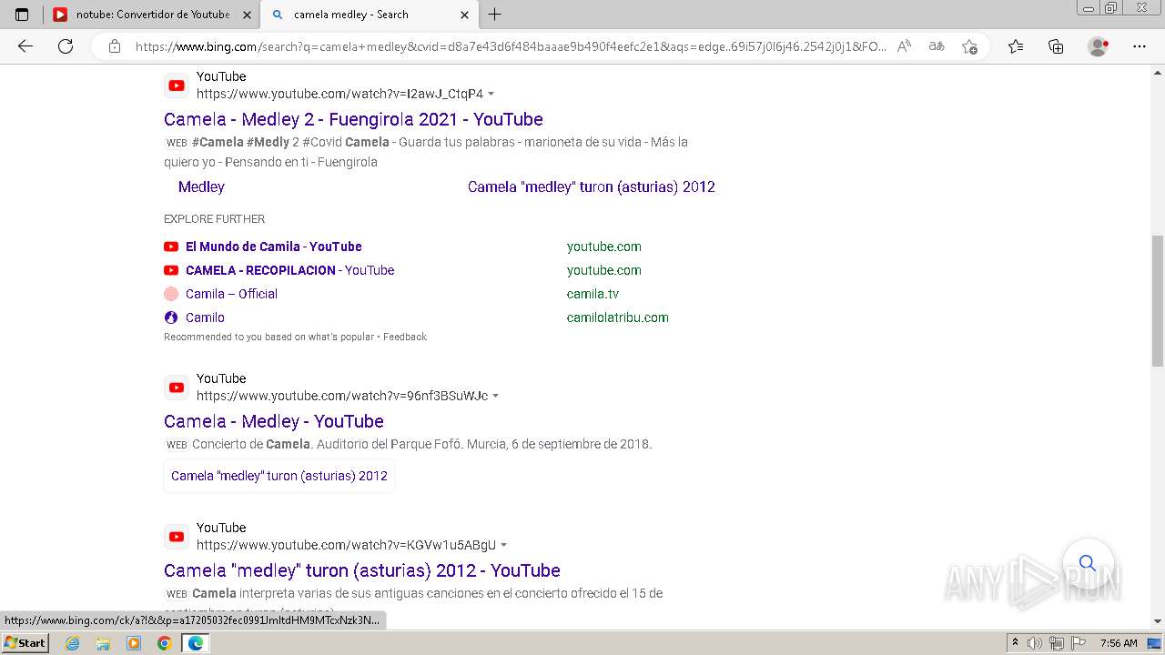Show hidden system tray icons

[1015, 643]
